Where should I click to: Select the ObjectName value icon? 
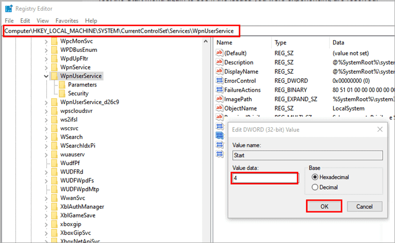[219, 108]
